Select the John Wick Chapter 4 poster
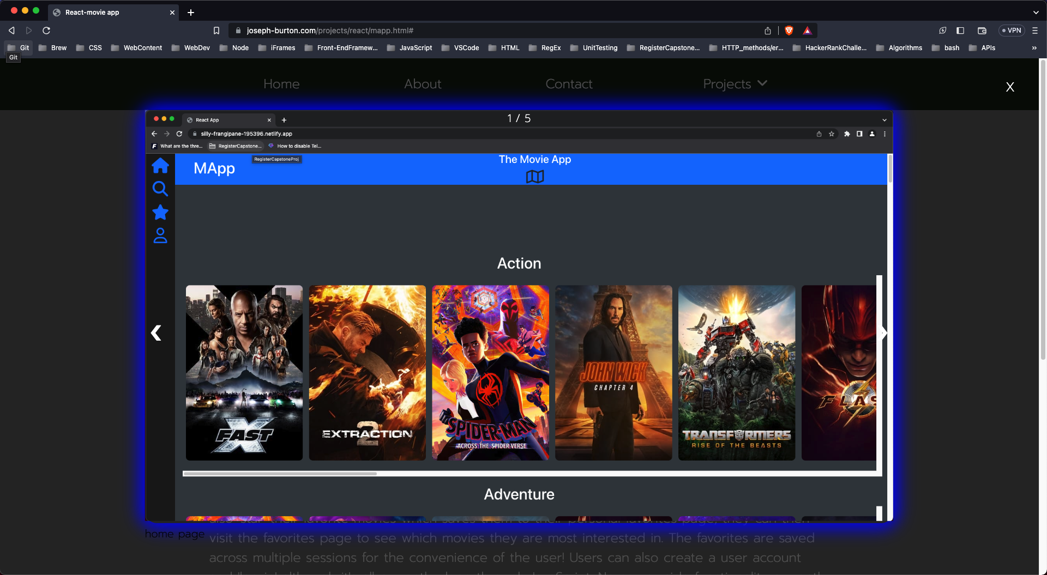The image size is (1047, 575). [614, 373]
